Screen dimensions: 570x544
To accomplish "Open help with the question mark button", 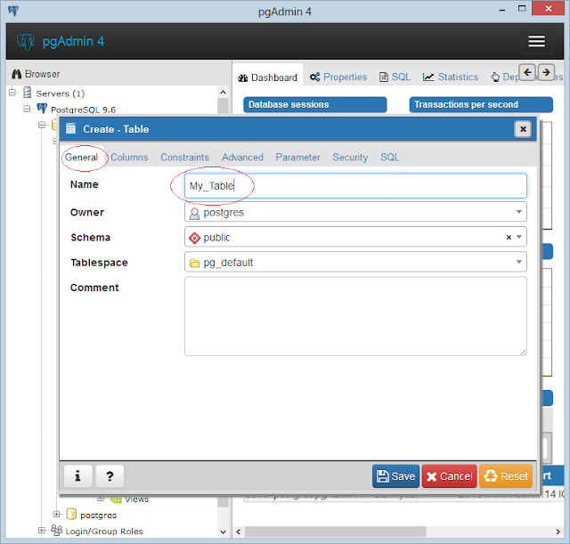I will (x=110, y=476).
